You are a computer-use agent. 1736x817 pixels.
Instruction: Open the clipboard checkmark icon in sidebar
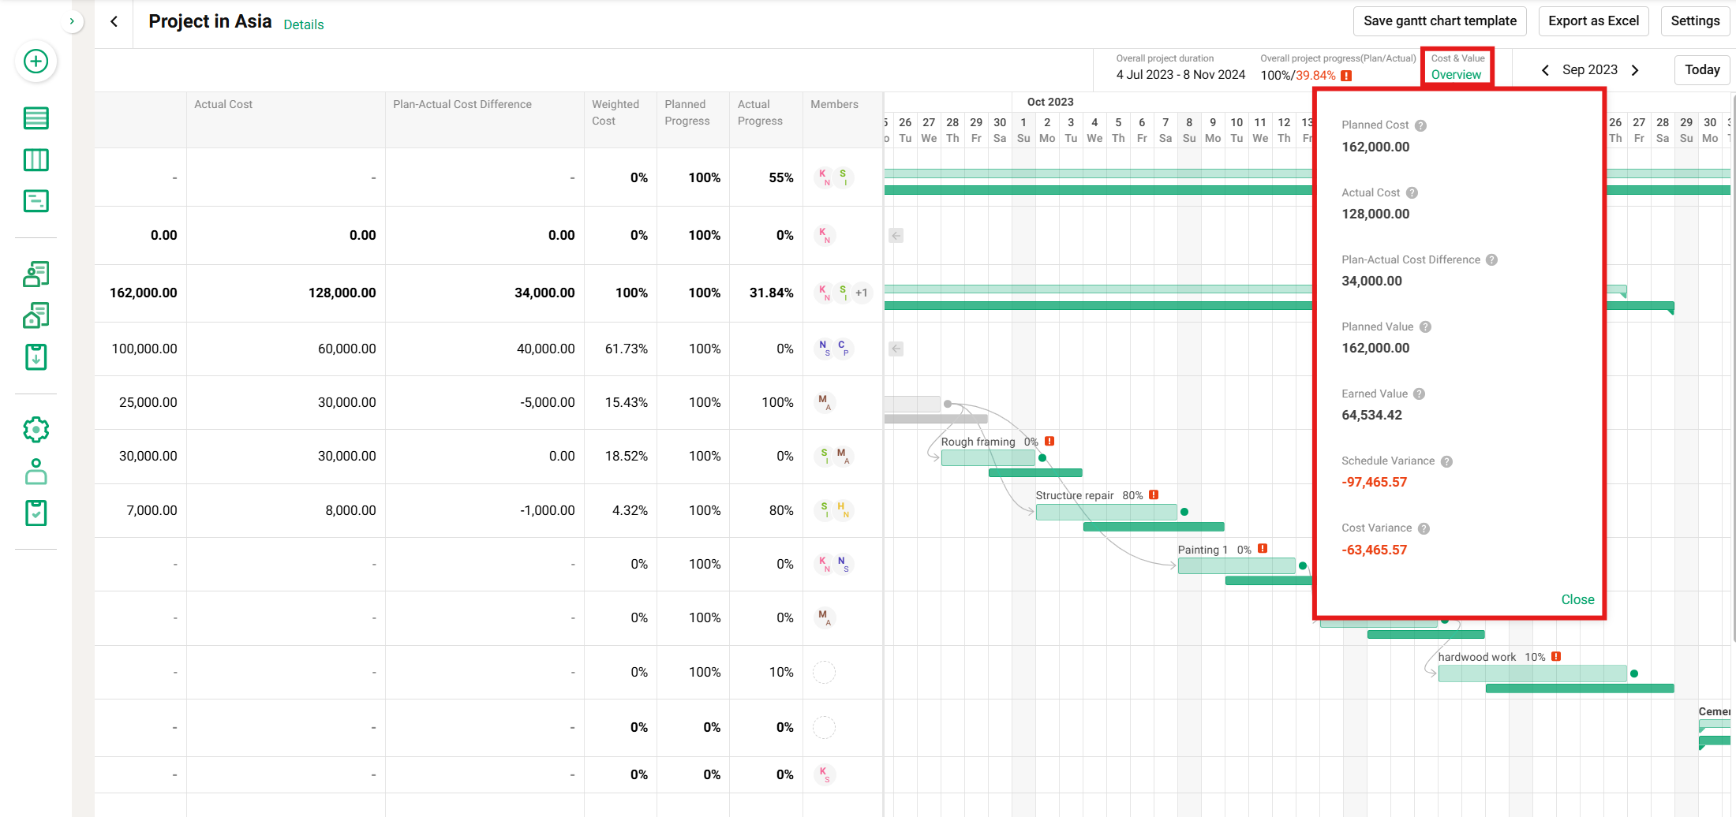36,513
